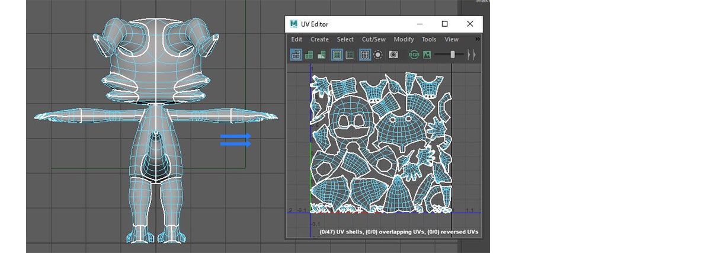The width and height of the screenshot is (711, 253).
Task: Maximize the UV Editor window
Action: coord(445,24)
